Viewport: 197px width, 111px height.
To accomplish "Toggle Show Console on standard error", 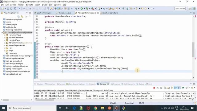I will tap(179, 88).
